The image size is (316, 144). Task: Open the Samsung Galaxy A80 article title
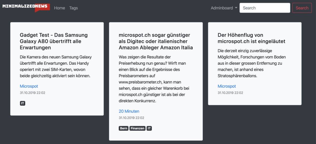[x=54, y=41]
